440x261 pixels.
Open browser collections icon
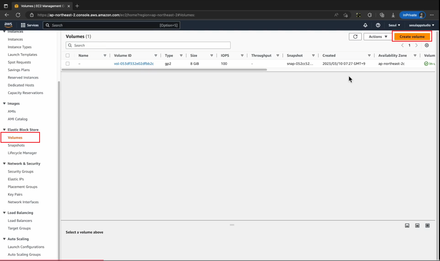(x=382, y=15)
